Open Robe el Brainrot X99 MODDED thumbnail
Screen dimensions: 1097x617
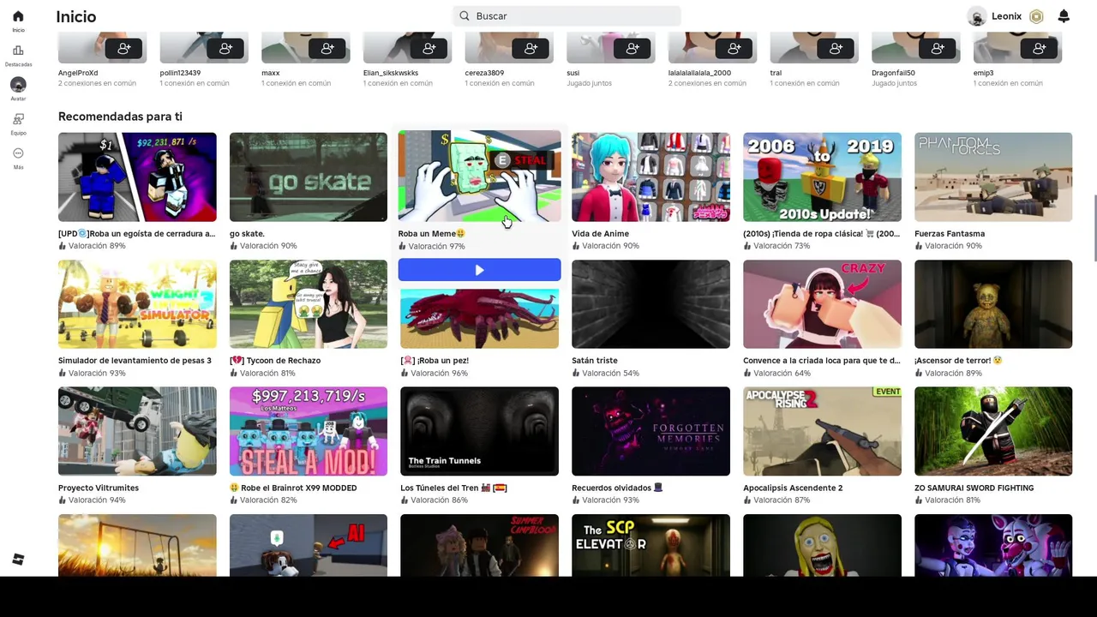point(309,431)
